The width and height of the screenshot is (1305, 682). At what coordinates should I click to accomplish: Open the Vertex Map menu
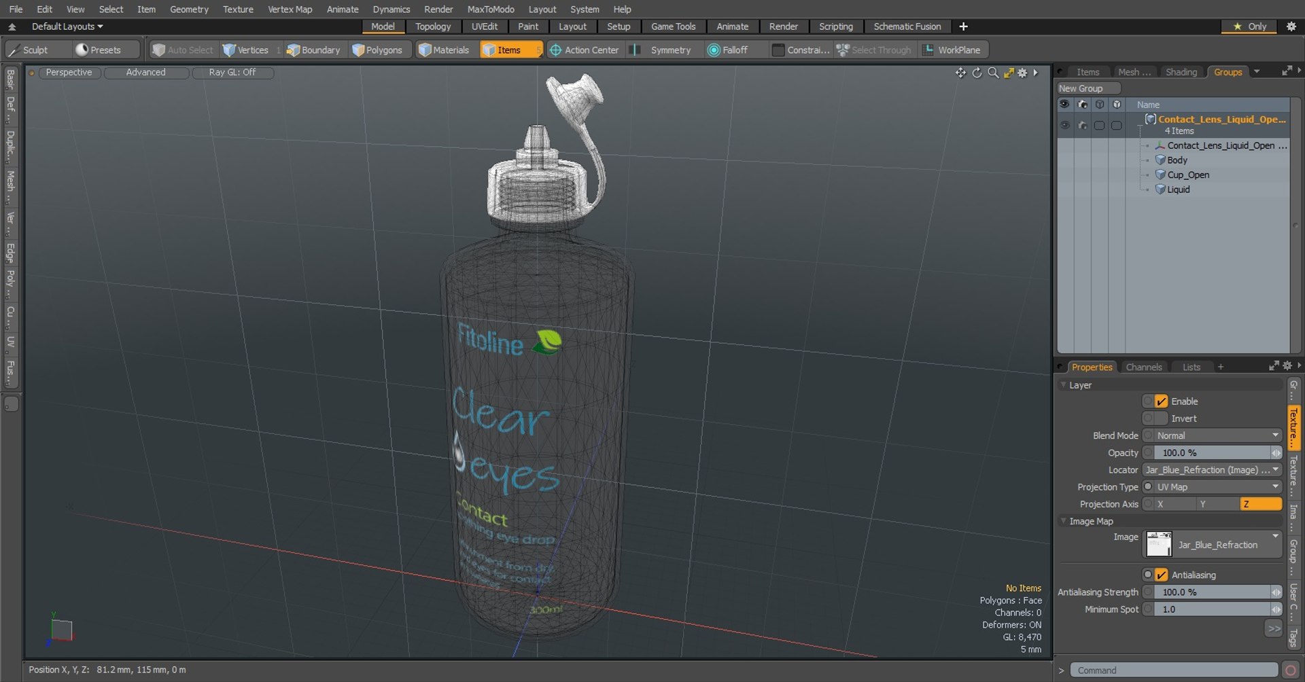click(290, 9)
